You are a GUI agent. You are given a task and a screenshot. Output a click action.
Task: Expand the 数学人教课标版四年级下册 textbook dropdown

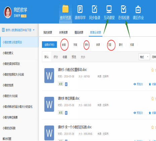point(34,30)
